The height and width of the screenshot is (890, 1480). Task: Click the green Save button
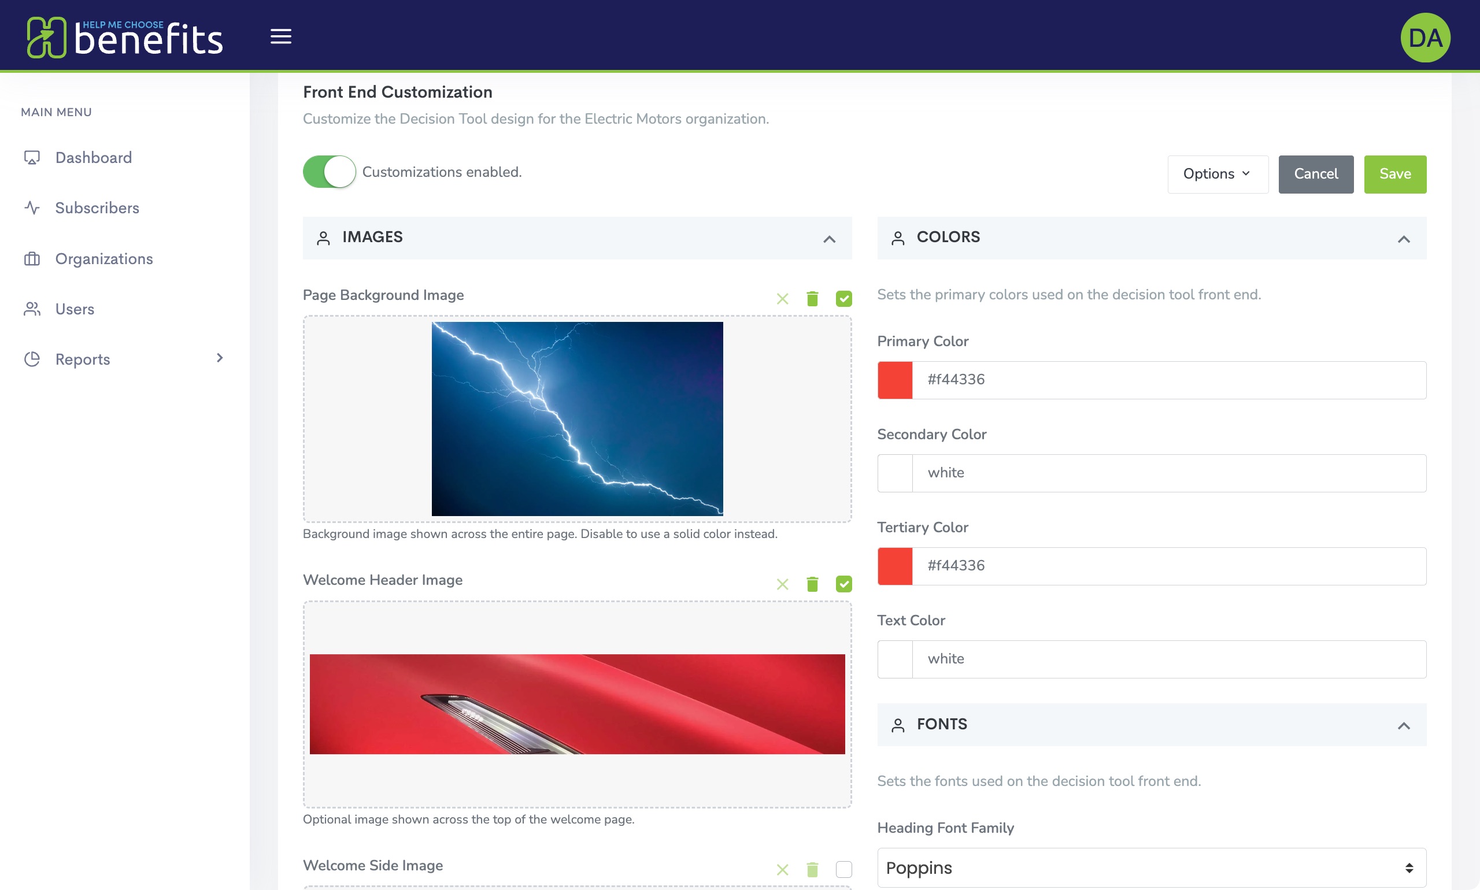coord(1395,174)
